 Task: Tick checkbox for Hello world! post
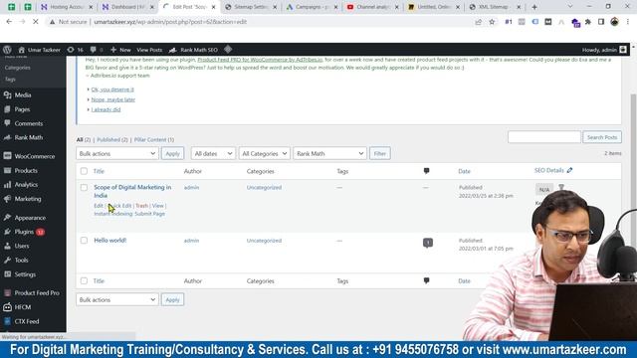pyautogui.click(x=84, y=241)
